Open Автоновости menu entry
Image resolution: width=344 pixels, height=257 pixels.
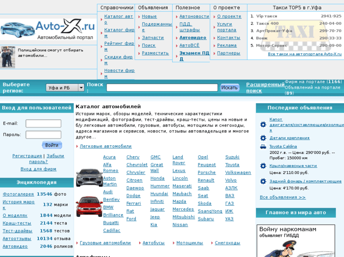point(194,17)
